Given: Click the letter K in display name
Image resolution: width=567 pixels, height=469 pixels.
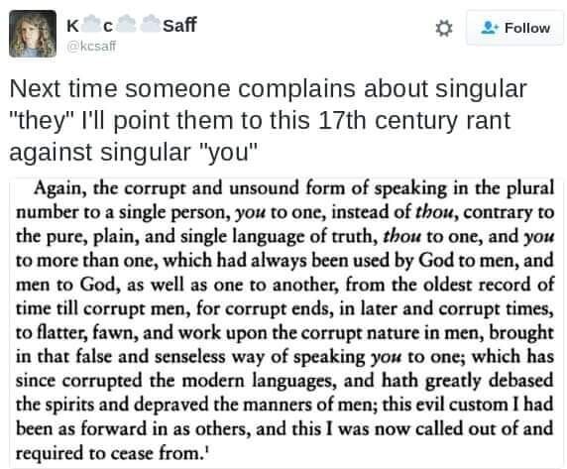Looking at the screenshot, I should 72,25.
